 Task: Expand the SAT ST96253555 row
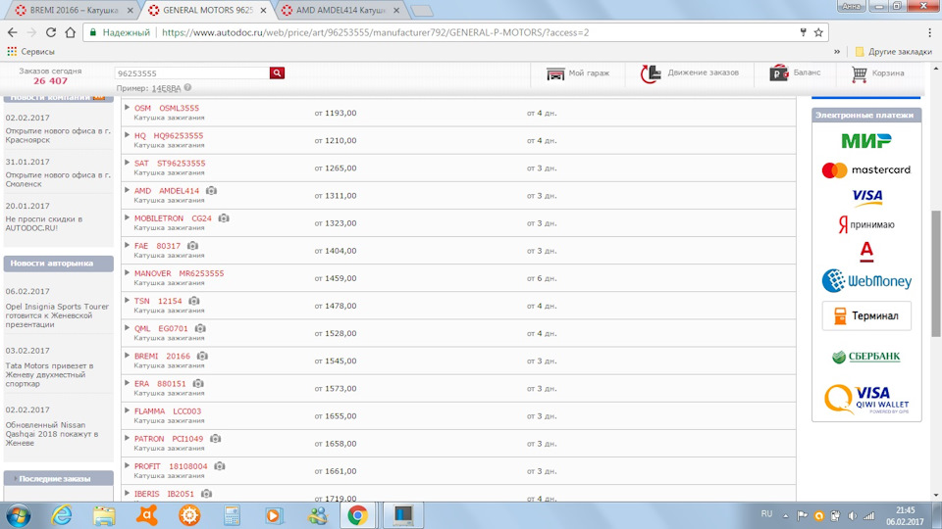pos(127,163)
